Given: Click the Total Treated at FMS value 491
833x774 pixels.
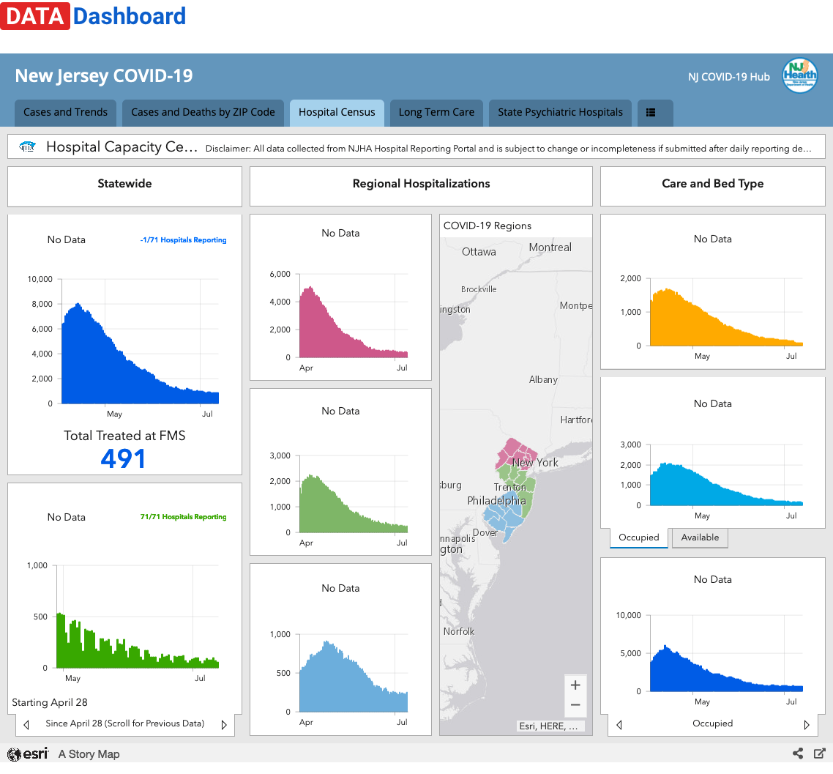Looking at the screenshot, I should (123, 459).
